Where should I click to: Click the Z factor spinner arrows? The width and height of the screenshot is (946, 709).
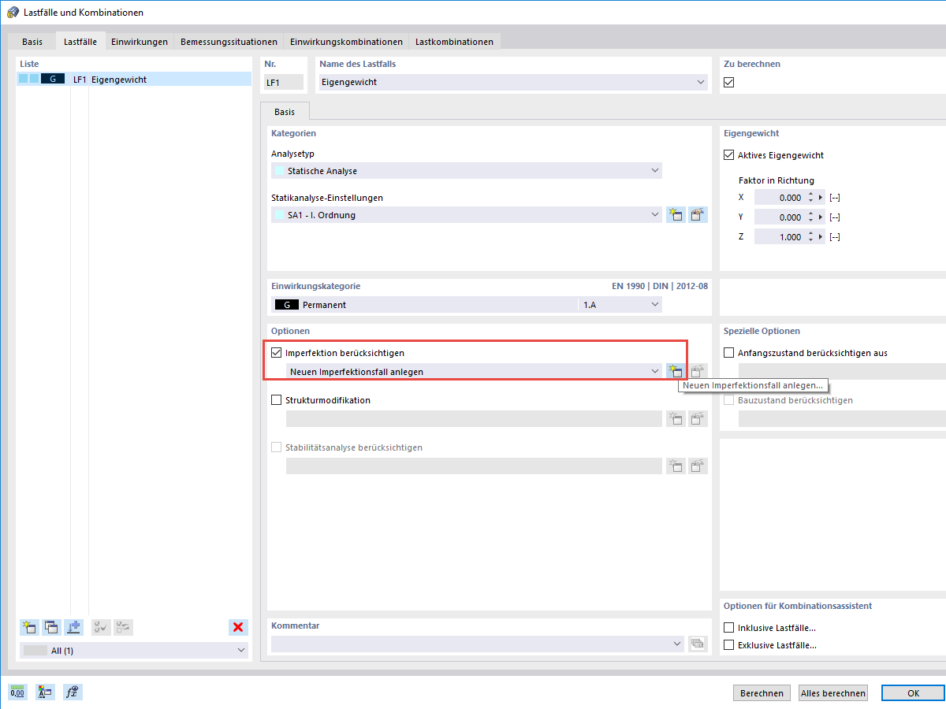pyautogui.click(x=810, y=237)
